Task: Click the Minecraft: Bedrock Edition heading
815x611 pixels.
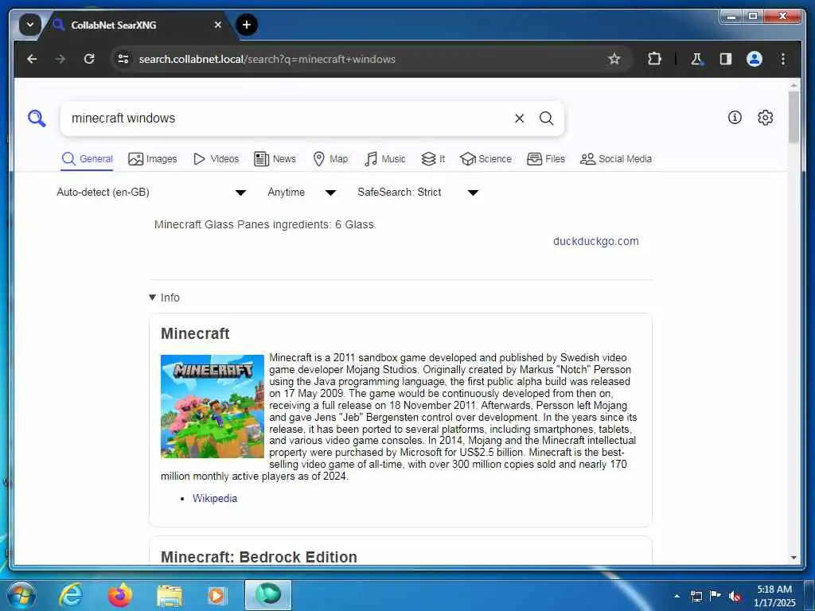Action: tap(259, 557)
